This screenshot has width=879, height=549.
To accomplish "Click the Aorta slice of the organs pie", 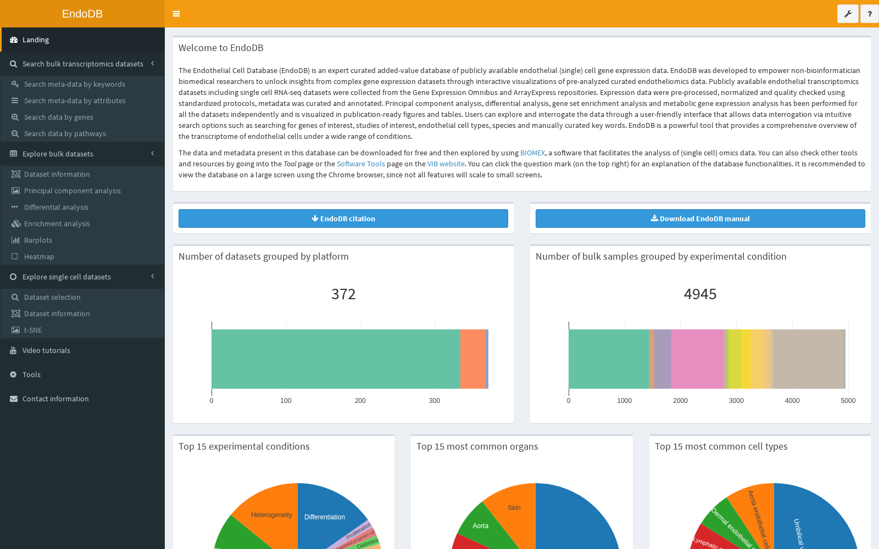I will click(x=480, y=526).
